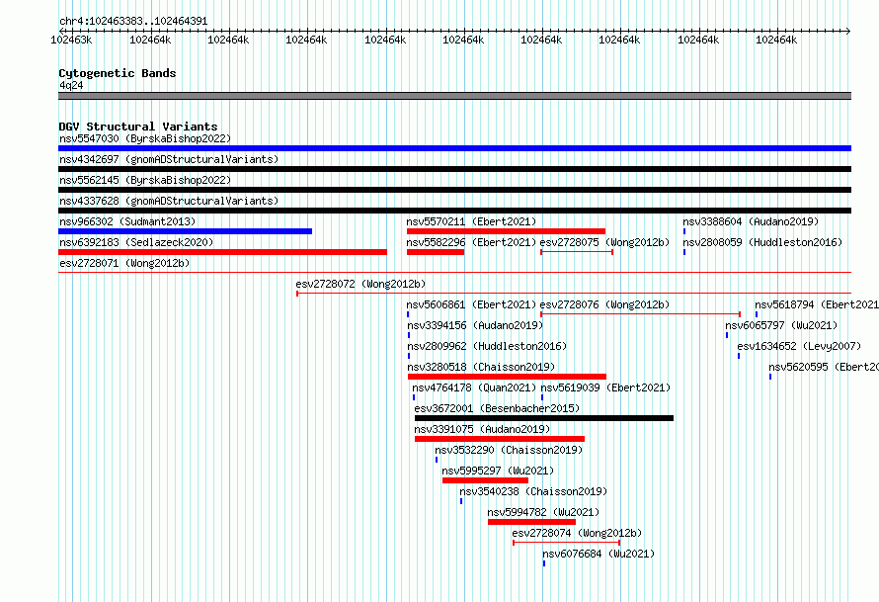Open the nsv3391075 (Audano2019) label
The image size is (879, 602).
482,429
